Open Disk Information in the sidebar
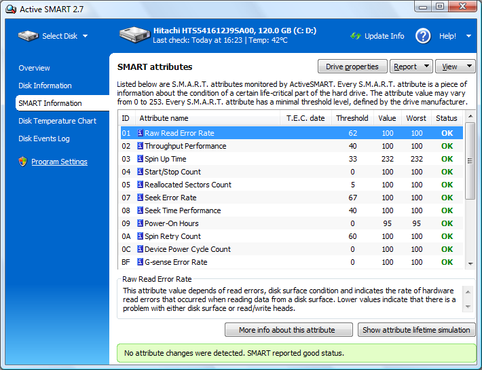The height and width of the screenshot is (370, 482). point(45,86)
